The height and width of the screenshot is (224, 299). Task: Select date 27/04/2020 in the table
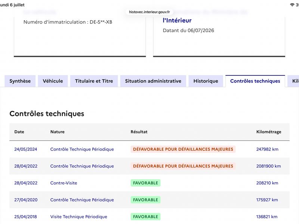[26, 200]
